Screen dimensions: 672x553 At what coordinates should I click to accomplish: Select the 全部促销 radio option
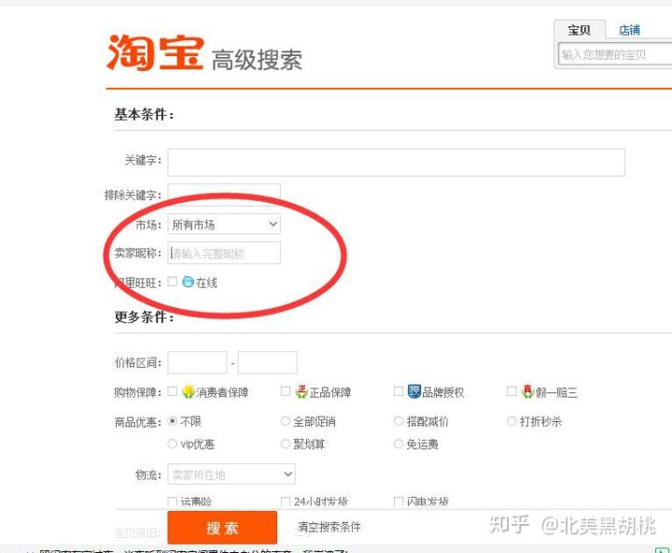(286, 421)
